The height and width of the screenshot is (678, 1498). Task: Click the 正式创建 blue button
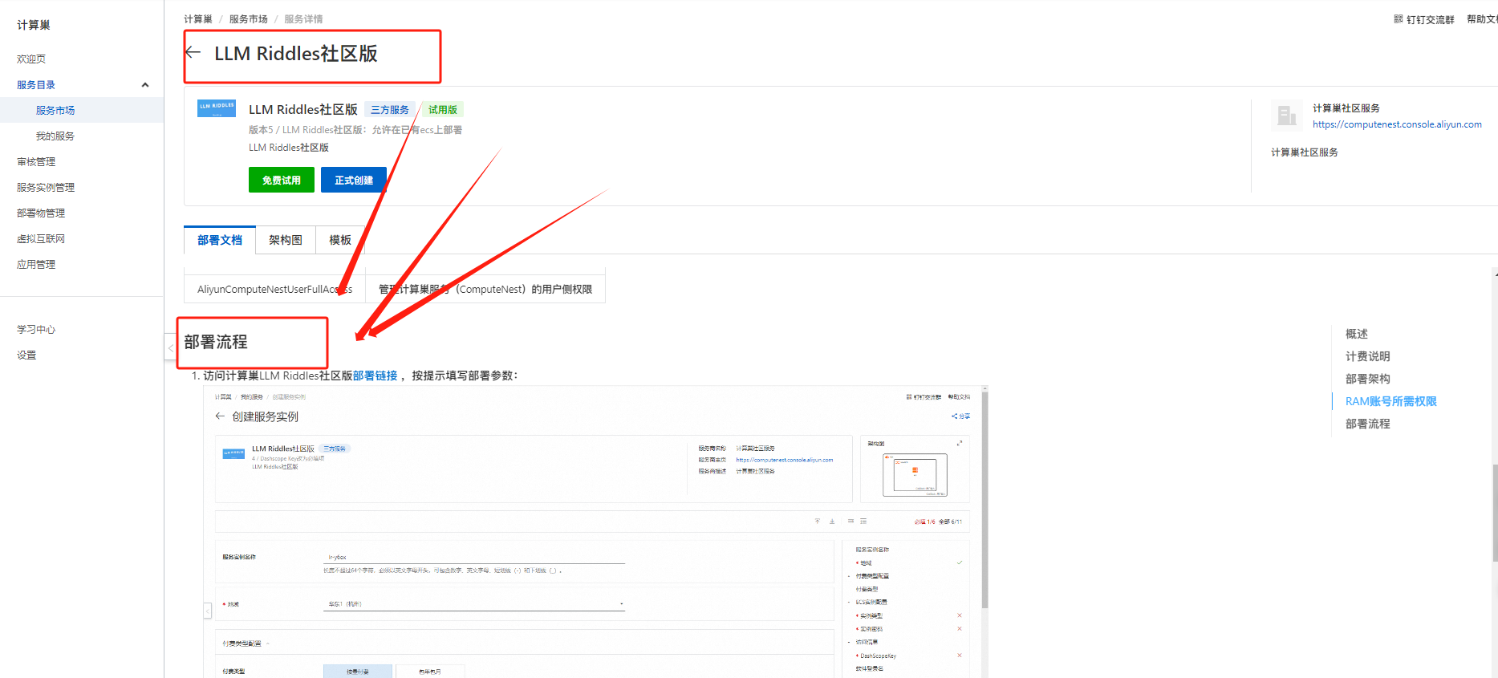point(354,180)
